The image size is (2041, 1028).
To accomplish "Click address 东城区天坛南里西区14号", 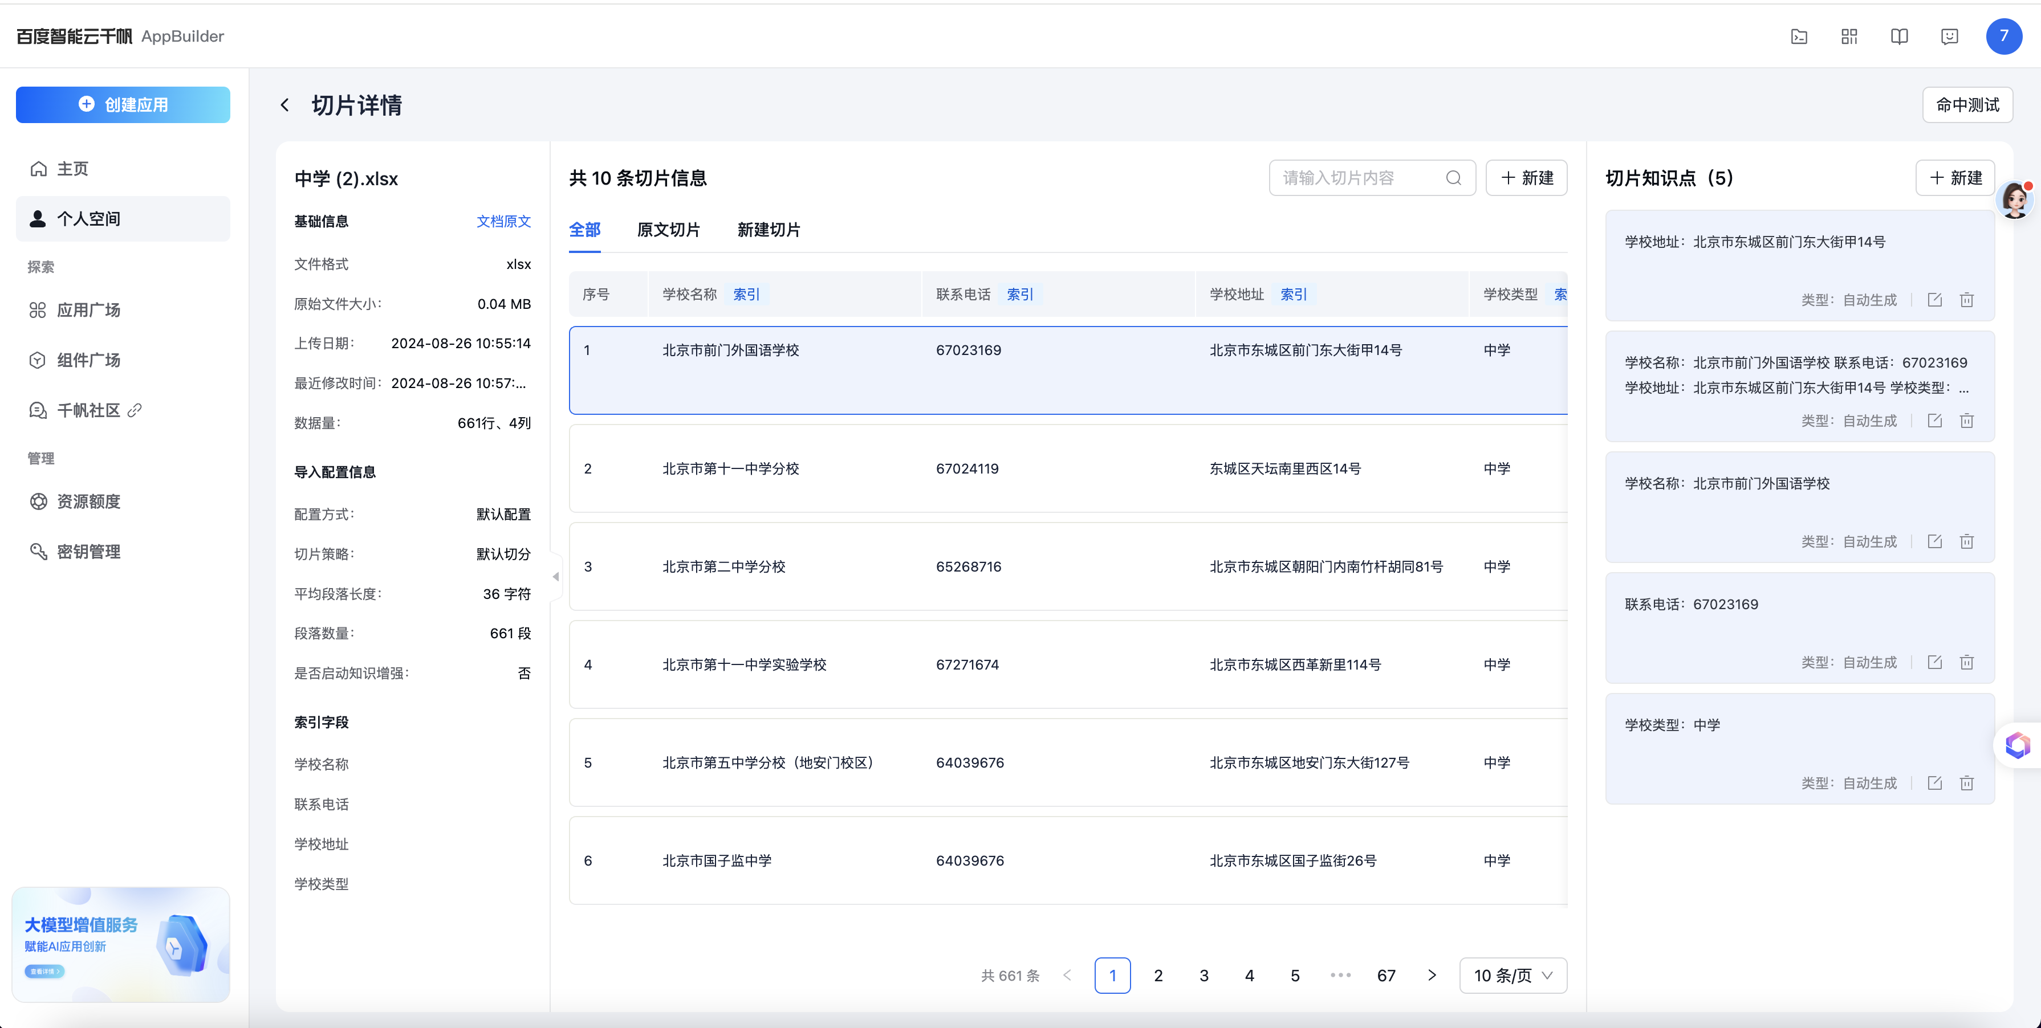I will pyautogui.click(x=1285, y=469).
